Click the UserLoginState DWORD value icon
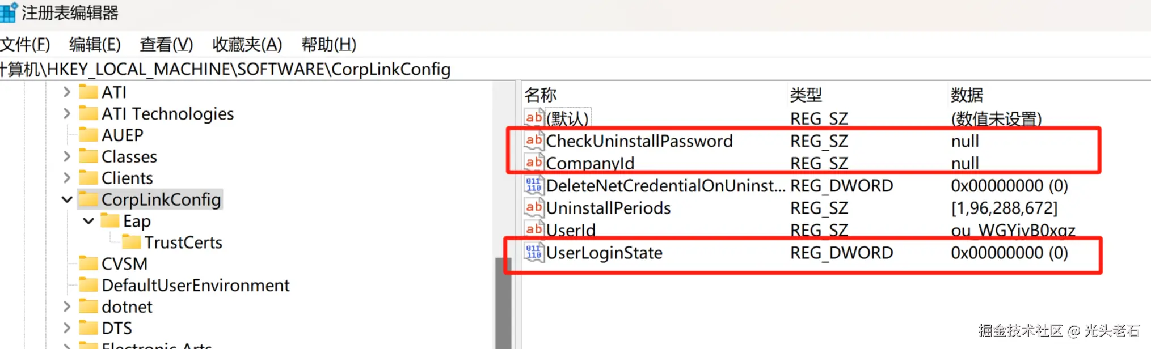 [534, 253]
